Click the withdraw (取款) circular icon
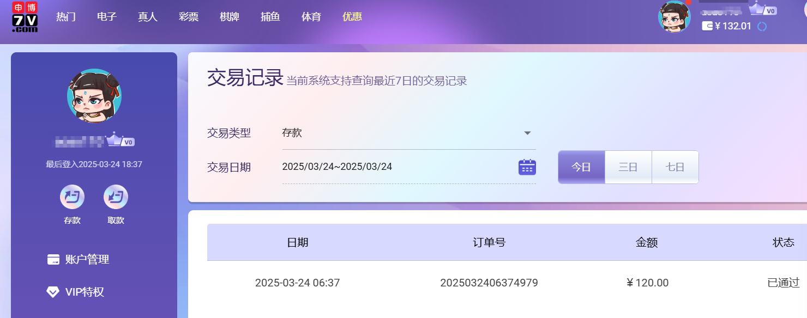The image size is (807, 318). 116,197
